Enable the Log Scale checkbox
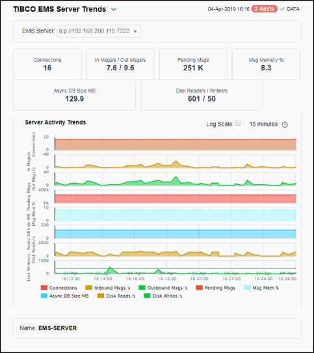The height and width of the screenshot is (353, 314). (238, 123)
